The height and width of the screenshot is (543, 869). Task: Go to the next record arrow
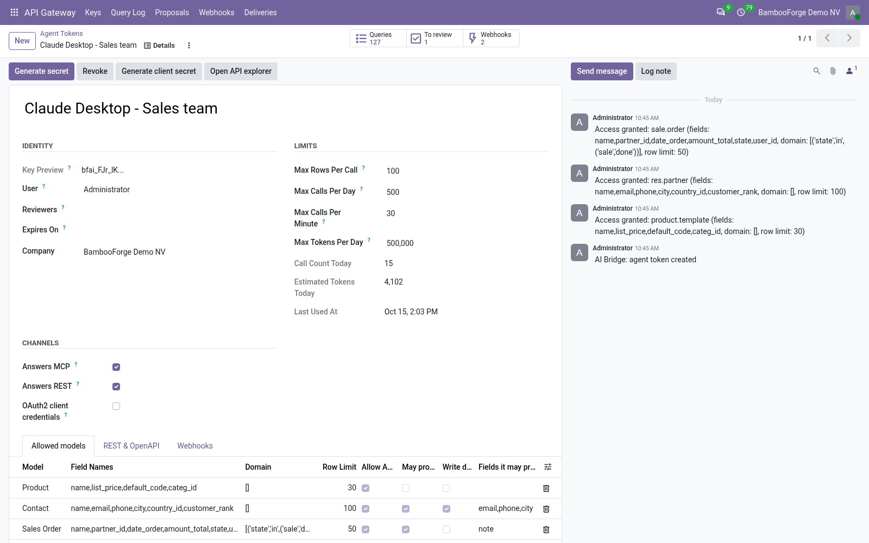coord(849,38)
